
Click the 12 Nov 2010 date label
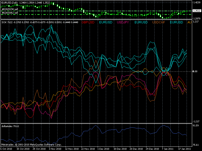coord(72,149)
